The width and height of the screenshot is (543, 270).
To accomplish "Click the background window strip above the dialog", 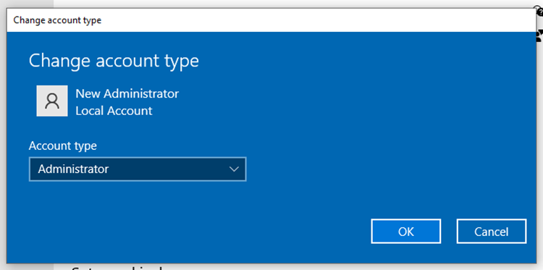I will [277, 4].
